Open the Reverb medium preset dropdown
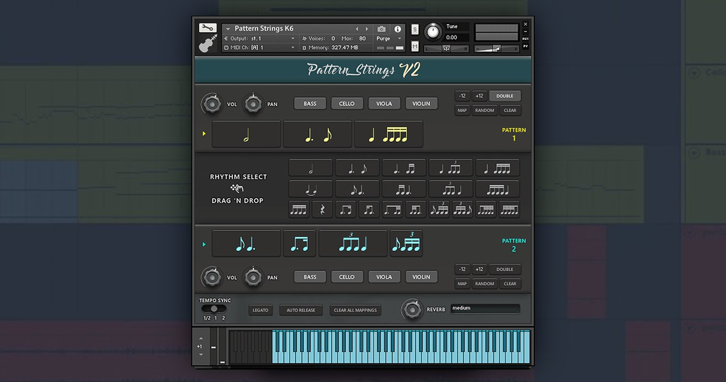Image resolution: width=726 pixels, height=382 pixels. 485,308
